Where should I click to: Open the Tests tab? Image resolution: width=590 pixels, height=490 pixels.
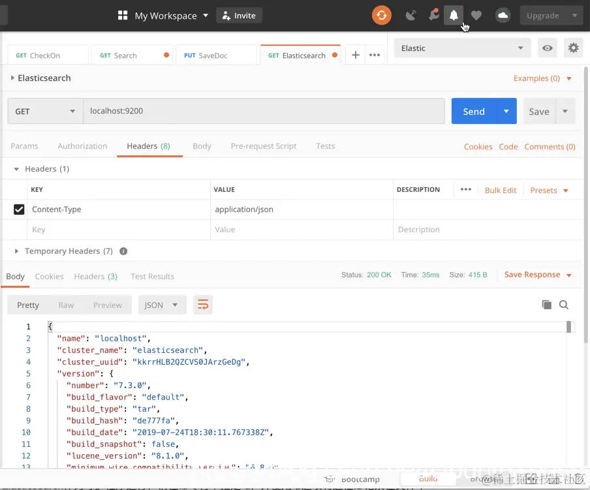325,146
